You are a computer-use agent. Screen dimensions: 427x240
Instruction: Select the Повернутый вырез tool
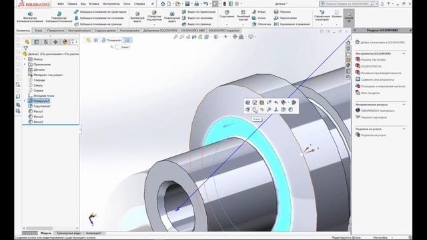pyautogui.click(x=172, y=17)
